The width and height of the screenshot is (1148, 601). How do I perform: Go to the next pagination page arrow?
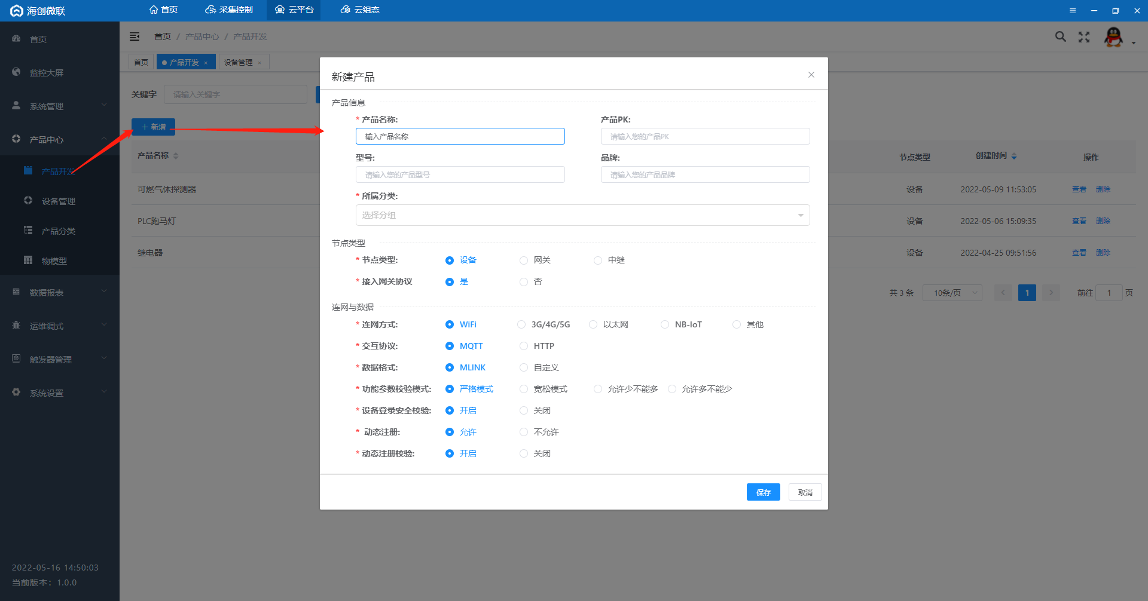tap(1051, 293)
